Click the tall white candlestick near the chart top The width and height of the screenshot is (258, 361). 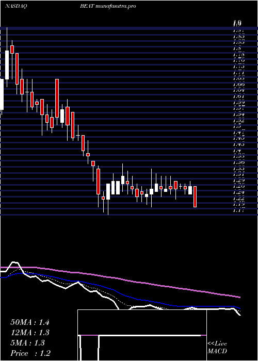click(7, 65)
